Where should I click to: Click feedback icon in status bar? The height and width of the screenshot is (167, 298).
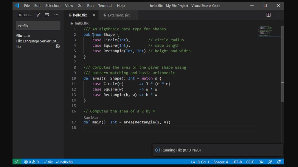270,162
